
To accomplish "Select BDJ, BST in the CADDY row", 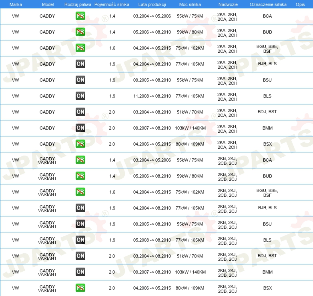I will click(x=267, y=112).
